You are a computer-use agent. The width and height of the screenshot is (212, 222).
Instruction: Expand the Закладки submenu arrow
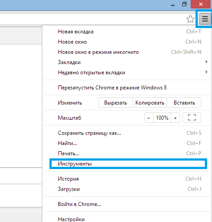[207, 62]
